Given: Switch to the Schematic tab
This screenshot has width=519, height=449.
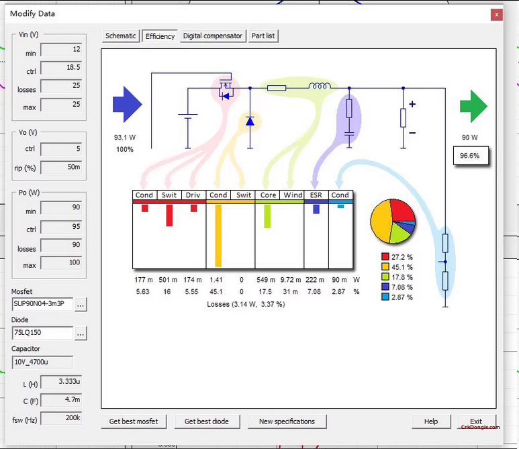Looking at the screenshot, I should pos(121,36).
